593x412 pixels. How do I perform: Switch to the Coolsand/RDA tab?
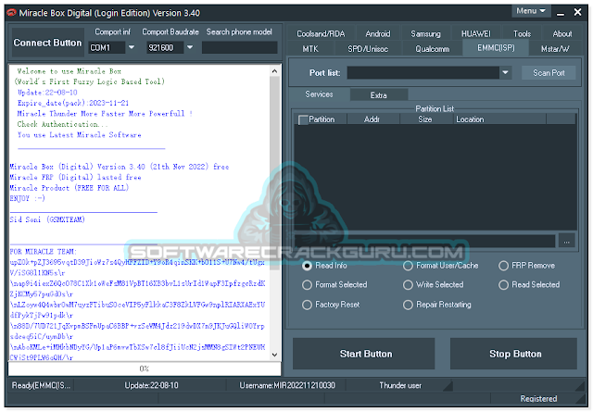coord(321,34)
